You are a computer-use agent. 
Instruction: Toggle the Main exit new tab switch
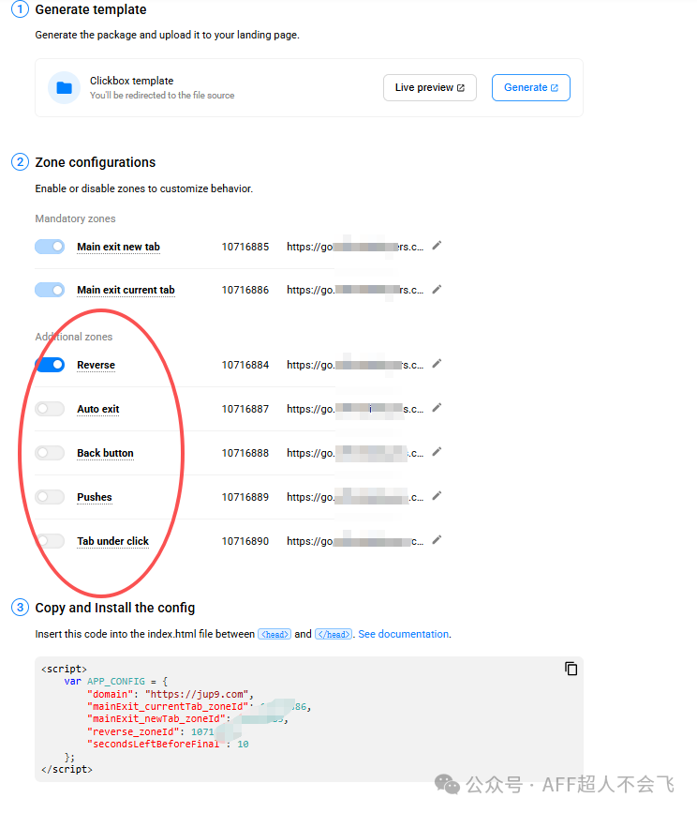pyautogui.click(x=50, y=247)
